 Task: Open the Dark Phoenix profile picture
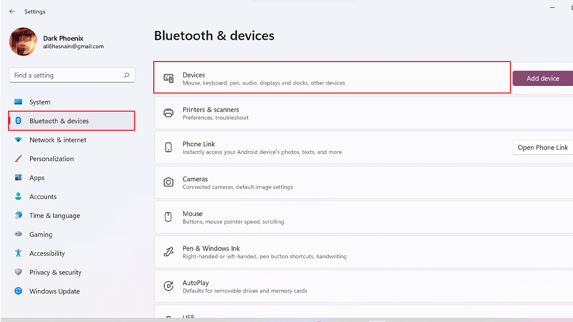tap(23, 42)
